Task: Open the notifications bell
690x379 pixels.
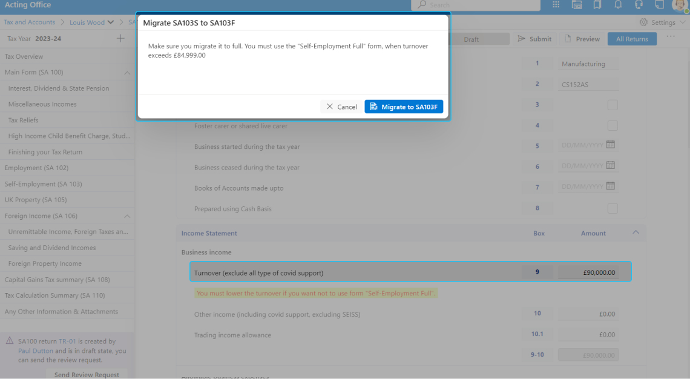Action: [x=618, y=5]
